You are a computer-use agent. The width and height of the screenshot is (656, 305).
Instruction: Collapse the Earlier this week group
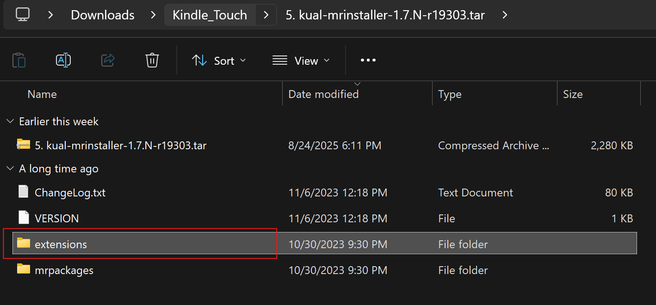(x=10, y=122)
